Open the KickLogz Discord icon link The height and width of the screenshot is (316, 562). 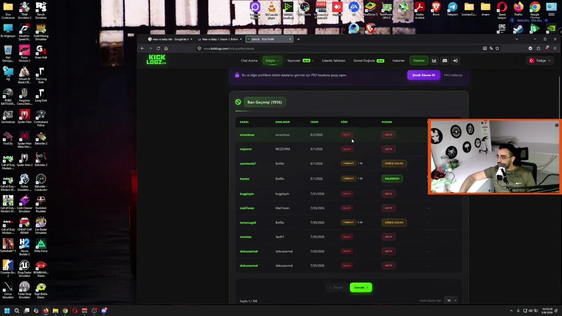click(x=444, y=61)
